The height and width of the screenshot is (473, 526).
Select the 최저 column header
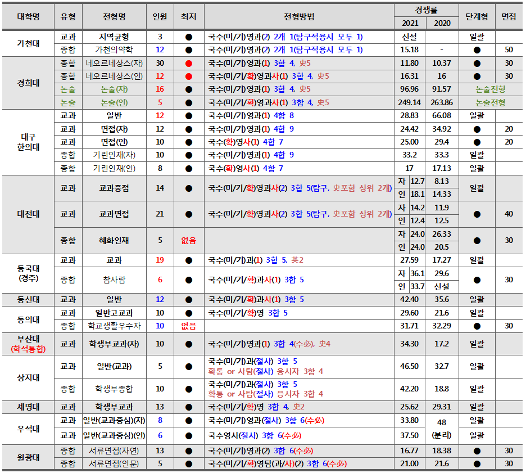tap(189, 16)
